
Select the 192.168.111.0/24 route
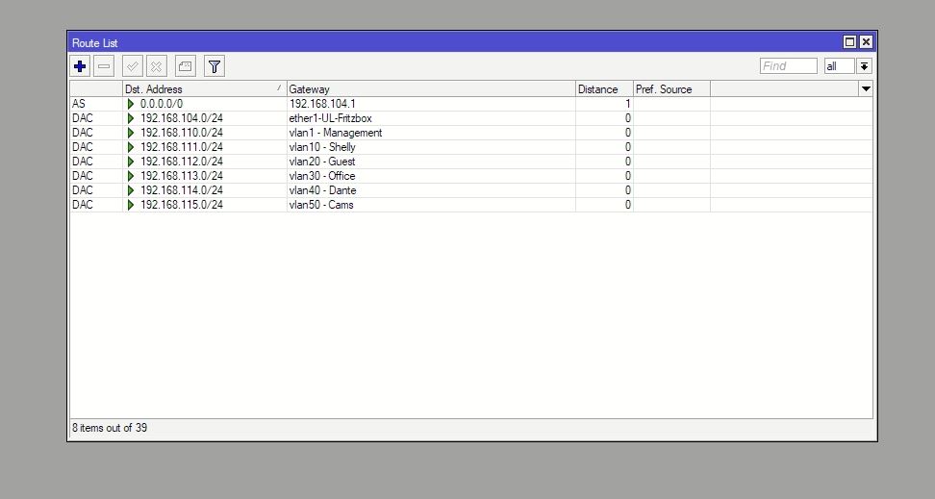pyautogui.click(x=471, y=147)
